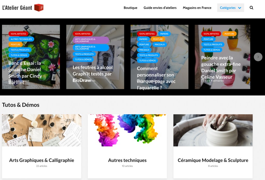Screen dimensions: 265x180
Task: Open the Boutique menu item
Action: (130, 8)
